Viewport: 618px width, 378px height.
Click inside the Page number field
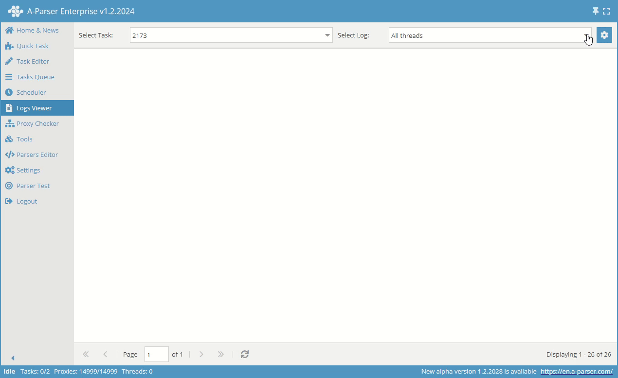point(156,354)
